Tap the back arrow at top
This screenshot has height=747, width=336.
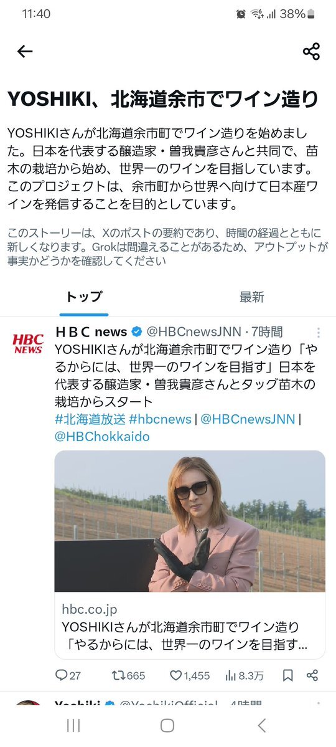coord(25,52)
